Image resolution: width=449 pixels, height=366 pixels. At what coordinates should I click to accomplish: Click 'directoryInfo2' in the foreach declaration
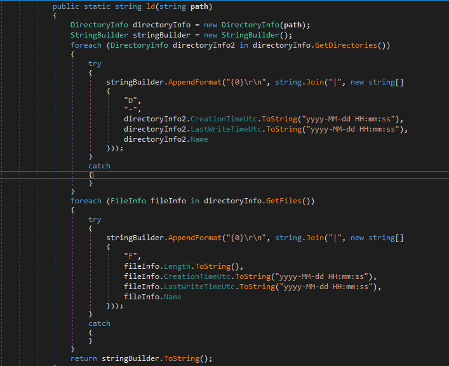204,45
